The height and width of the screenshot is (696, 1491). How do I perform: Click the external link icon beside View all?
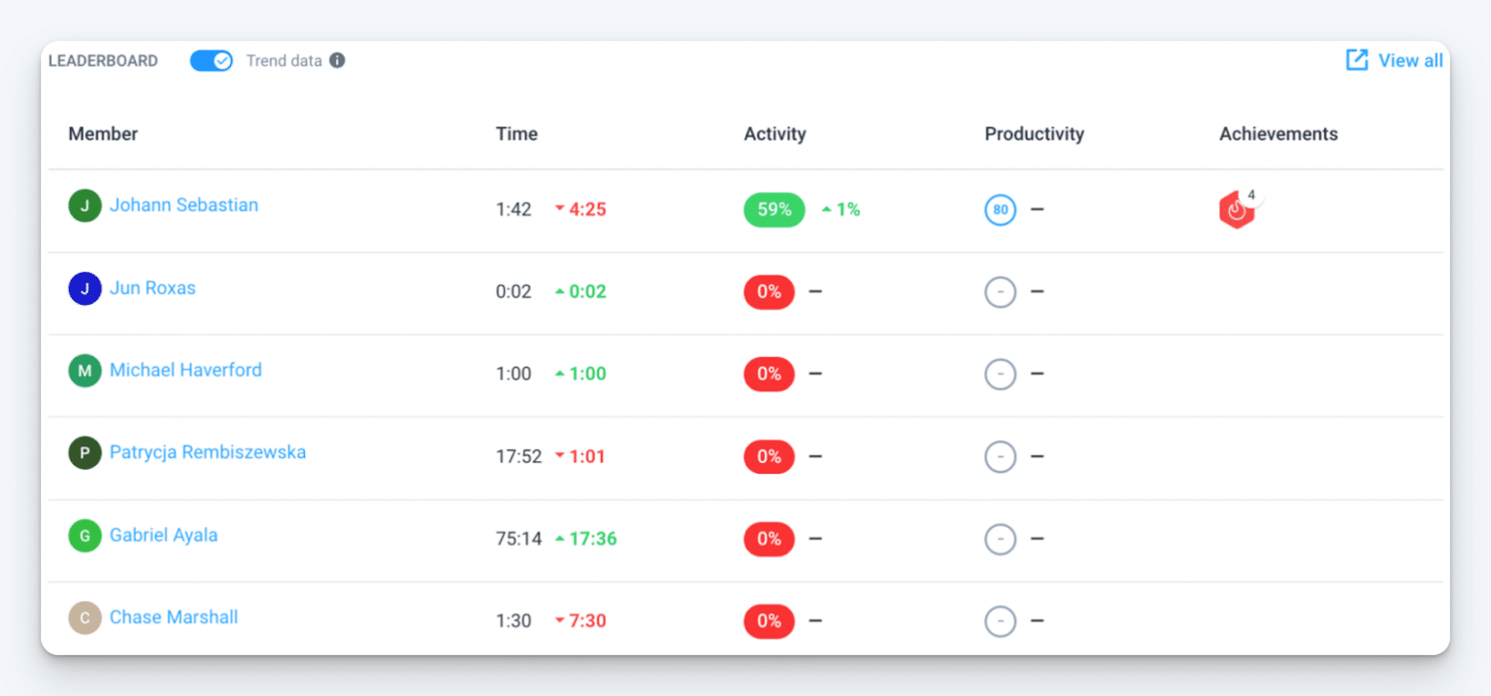pyautogui.click(x=1356, y=59)
